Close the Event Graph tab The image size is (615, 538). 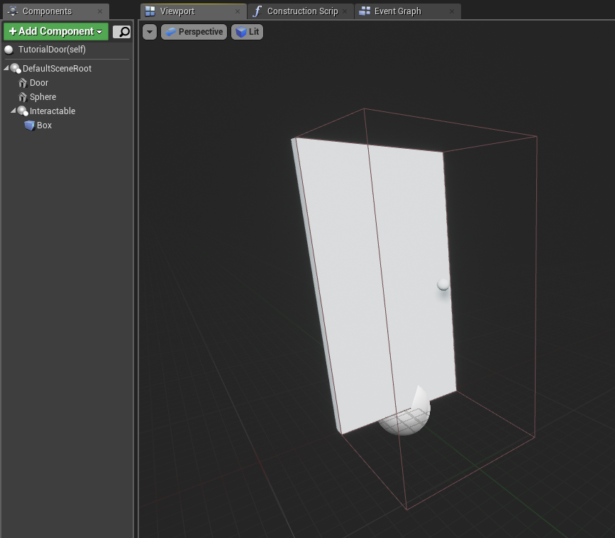click(x=452, y=11)
